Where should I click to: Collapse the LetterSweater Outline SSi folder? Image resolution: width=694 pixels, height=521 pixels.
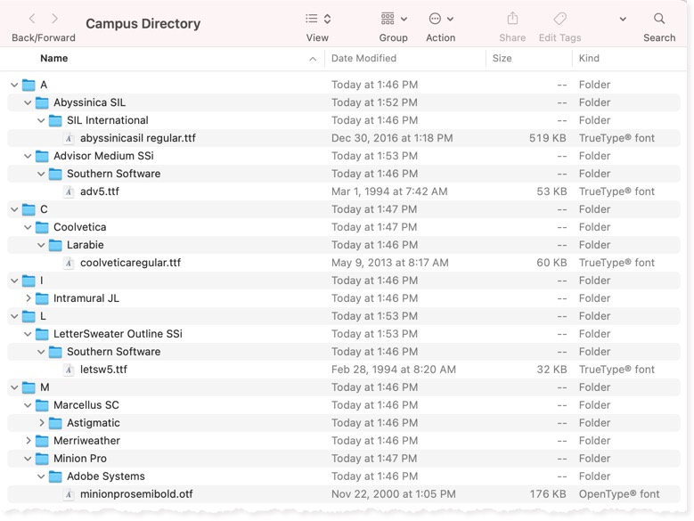[x=28, y=334]
